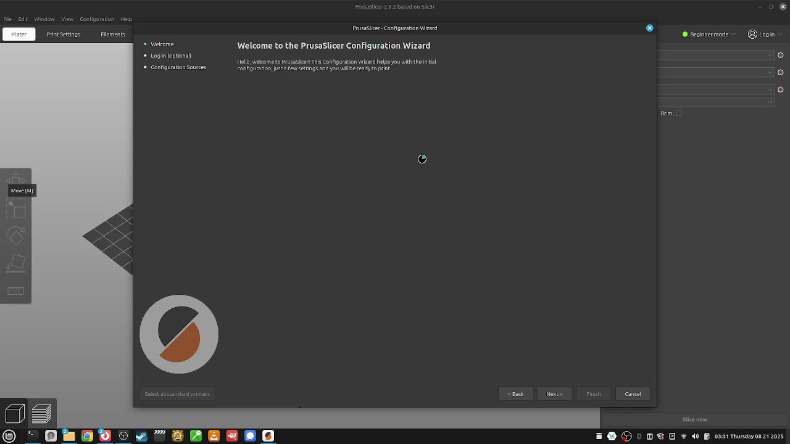Open the File menu
The height and width of the screenshot is (444, 790).
click(x=7, y=19)
